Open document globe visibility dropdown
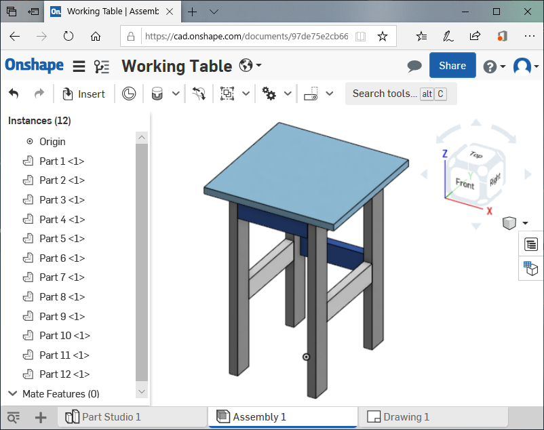544x430 pixels. (x=250, y=65)
